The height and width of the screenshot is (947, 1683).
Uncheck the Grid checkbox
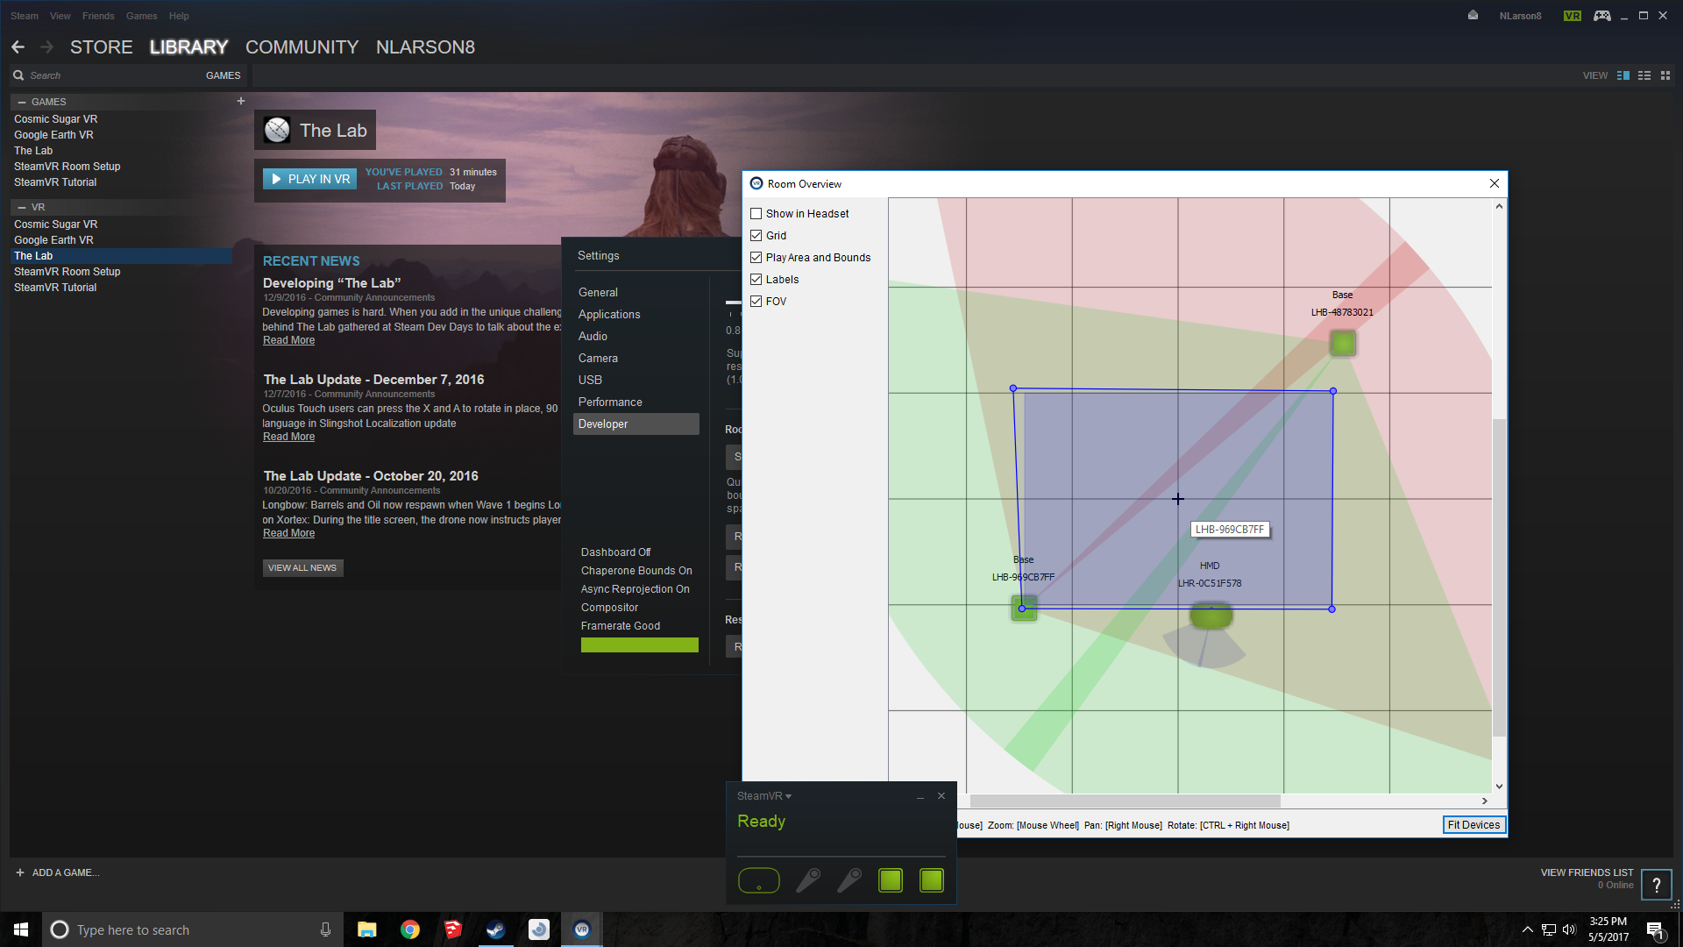(x=756, y=235)
